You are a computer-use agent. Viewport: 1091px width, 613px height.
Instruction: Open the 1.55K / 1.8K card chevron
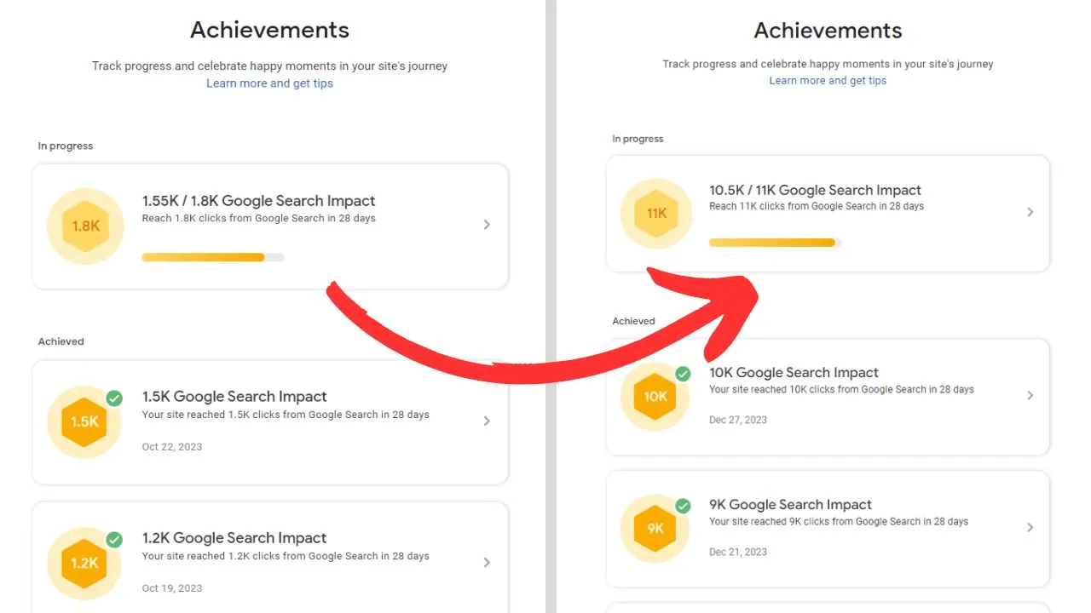487,225
